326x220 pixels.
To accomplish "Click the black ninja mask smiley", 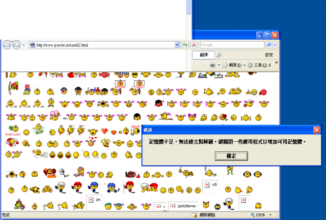I will coord(218,206).
